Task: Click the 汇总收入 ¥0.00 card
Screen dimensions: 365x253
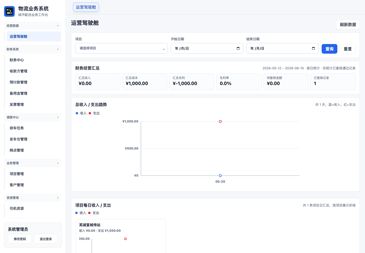Action: click(98, 82)
